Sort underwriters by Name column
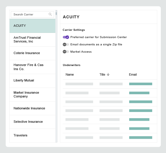Screen dimensions: 166x153 click(x=70, y=74)
